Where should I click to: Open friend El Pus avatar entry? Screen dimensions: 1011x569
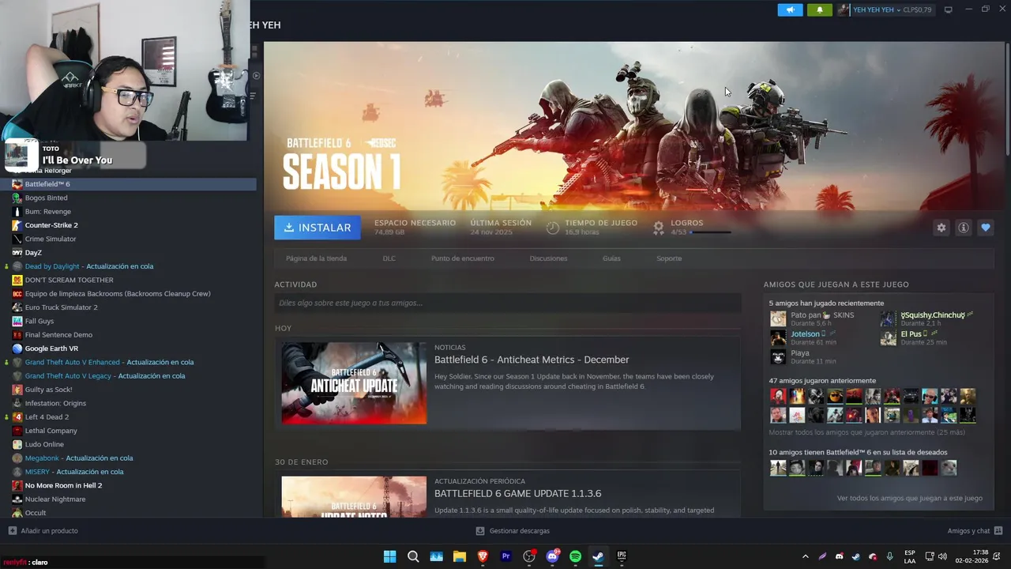pyautogui.click(x=889, y=337)
